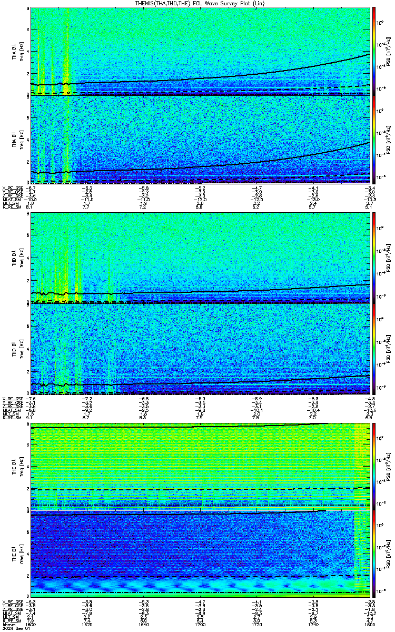Click the 1720 time tick label

point(257,624)
